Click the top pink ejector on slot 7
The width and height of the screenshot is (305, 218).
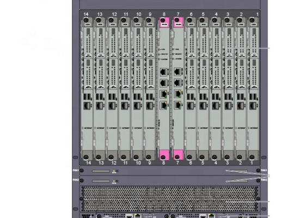point(179,22)
